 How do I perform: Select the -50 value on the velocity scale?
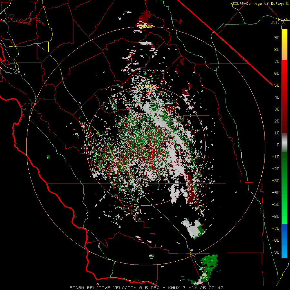pyautogui.click(x=275, y=205)
